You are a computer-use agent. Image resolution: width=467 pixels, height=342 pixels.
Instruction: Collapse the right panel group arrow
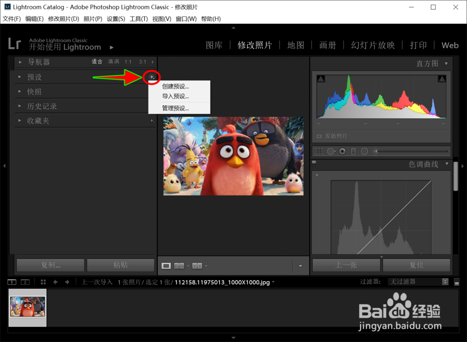pyautogui.click(x=462, y=166)
